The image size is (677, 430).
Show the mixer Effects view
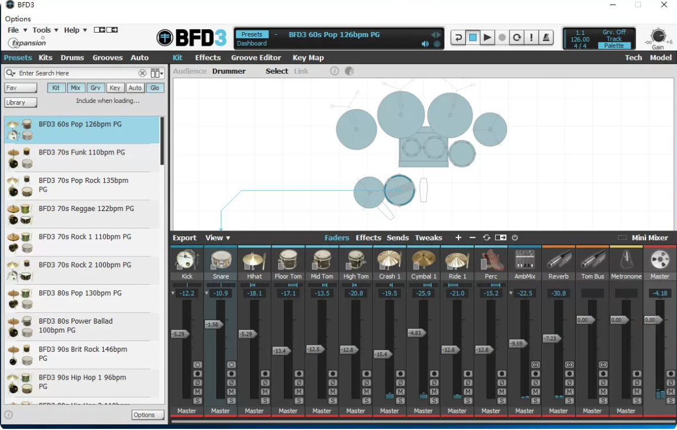click(x=369, y=238)
